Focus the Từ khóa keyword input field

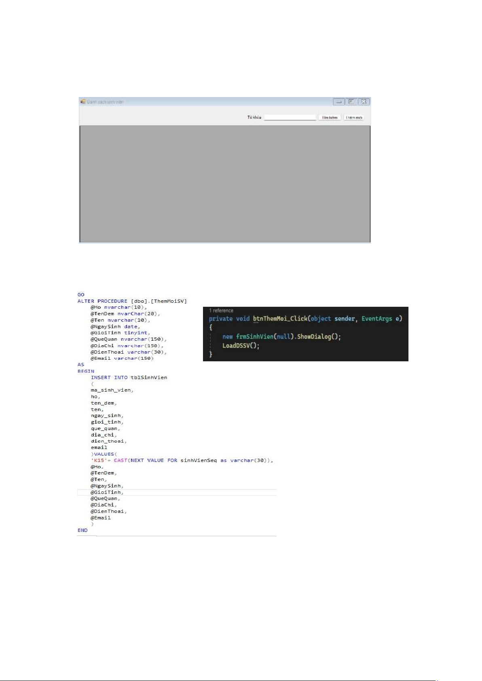click(290, 118)
